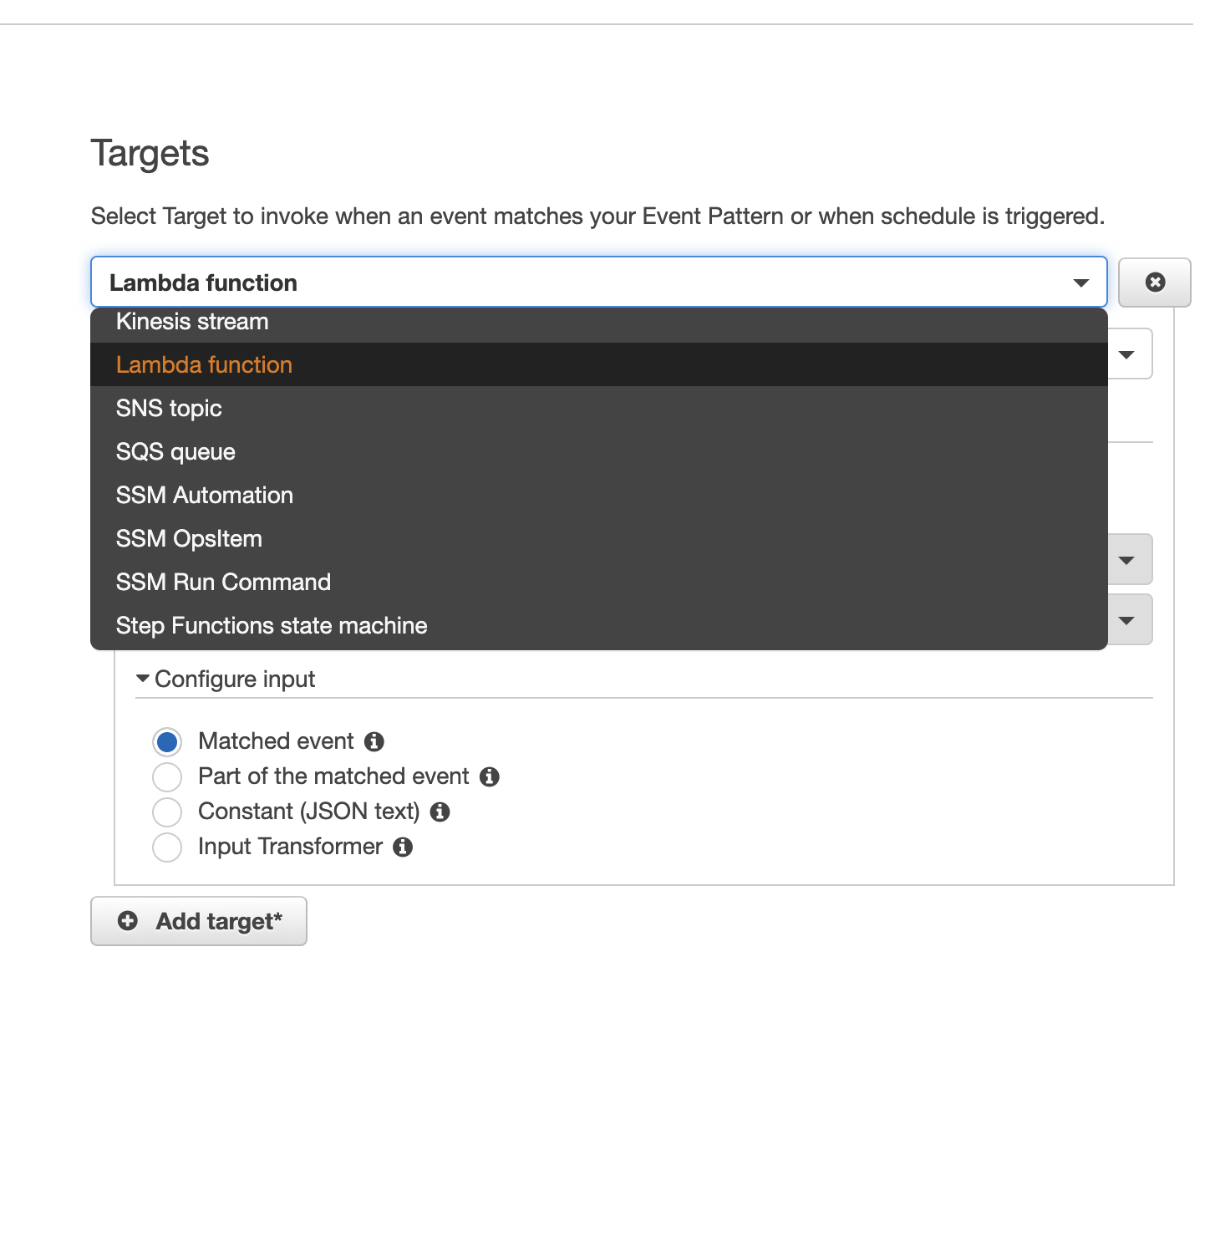Click info icon beside Part of the matched event
The height and width of the screenshot is (1252, 1215).
point(490,777)
